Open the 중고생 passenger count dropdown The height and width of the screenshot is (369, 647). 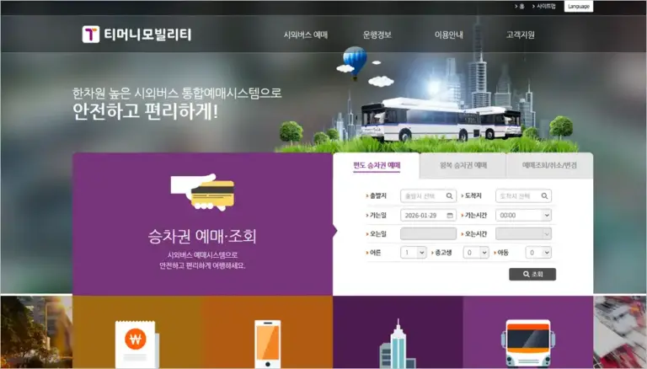click(x=476, y=253)
